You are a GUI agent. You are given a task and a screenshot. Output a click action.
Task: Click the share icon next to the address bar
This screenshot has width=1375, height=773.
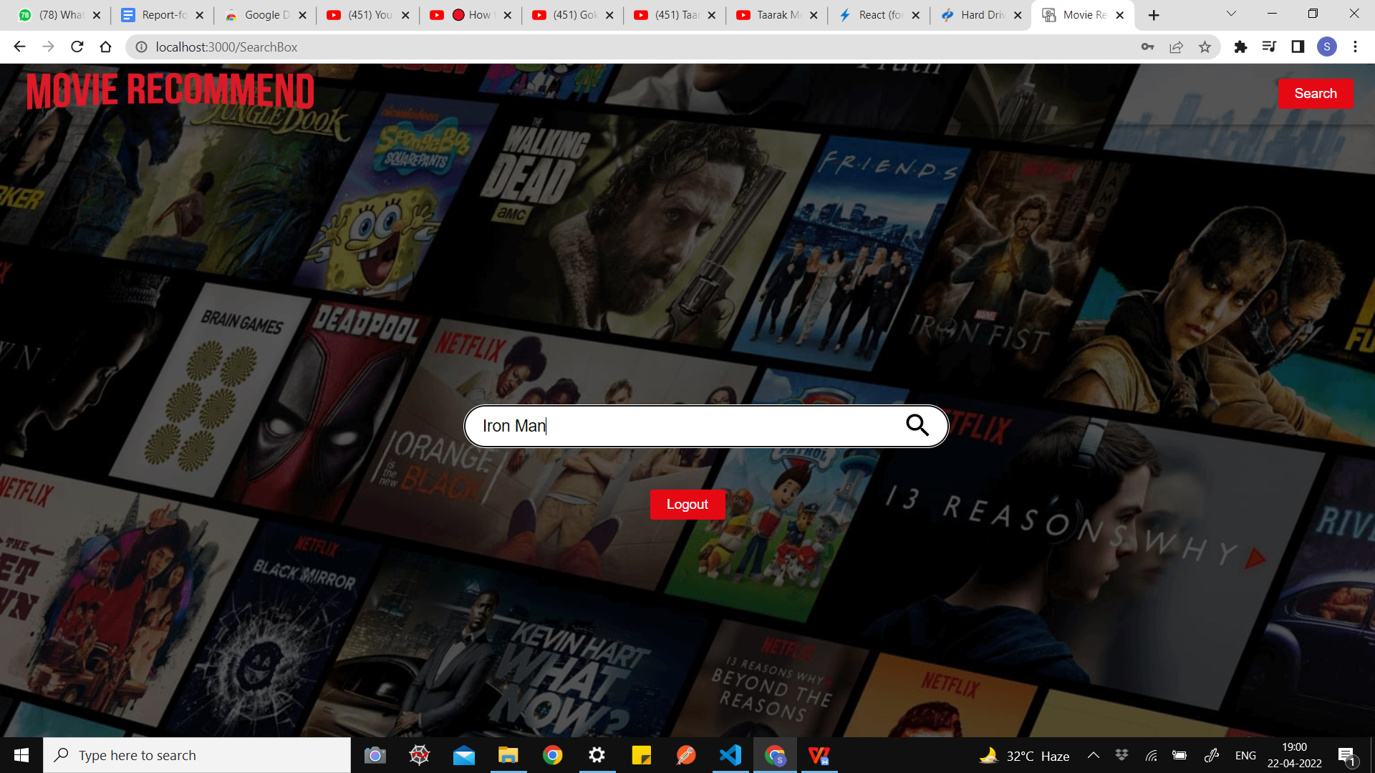pyautogui.click(x=1177, y=47)
